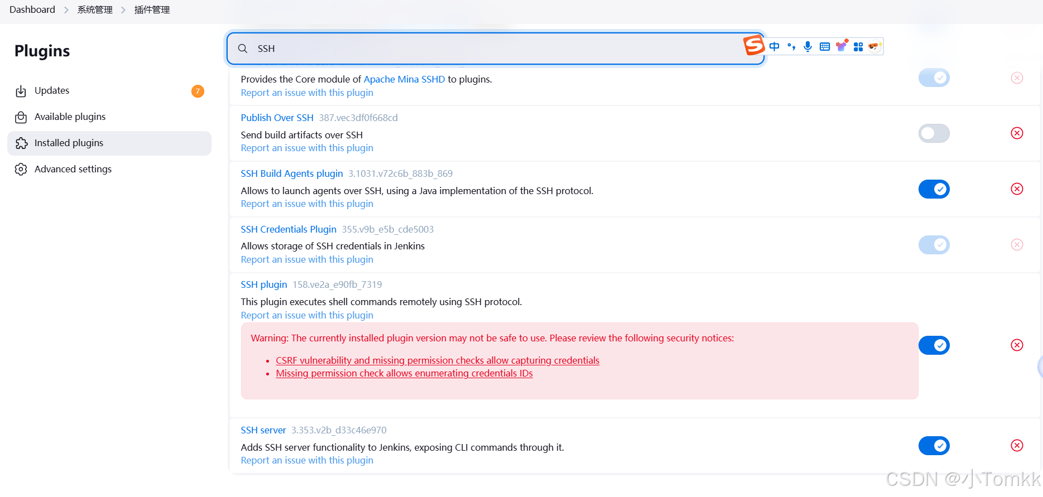Disable the SSH plugin toggle
Screen dimensions: 1043x497
point(934,345)
